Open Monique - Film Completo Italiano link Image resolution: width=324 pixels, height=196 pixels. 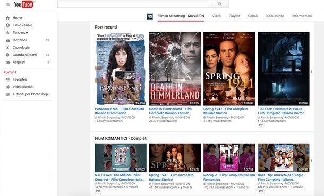tap(229, 177)
